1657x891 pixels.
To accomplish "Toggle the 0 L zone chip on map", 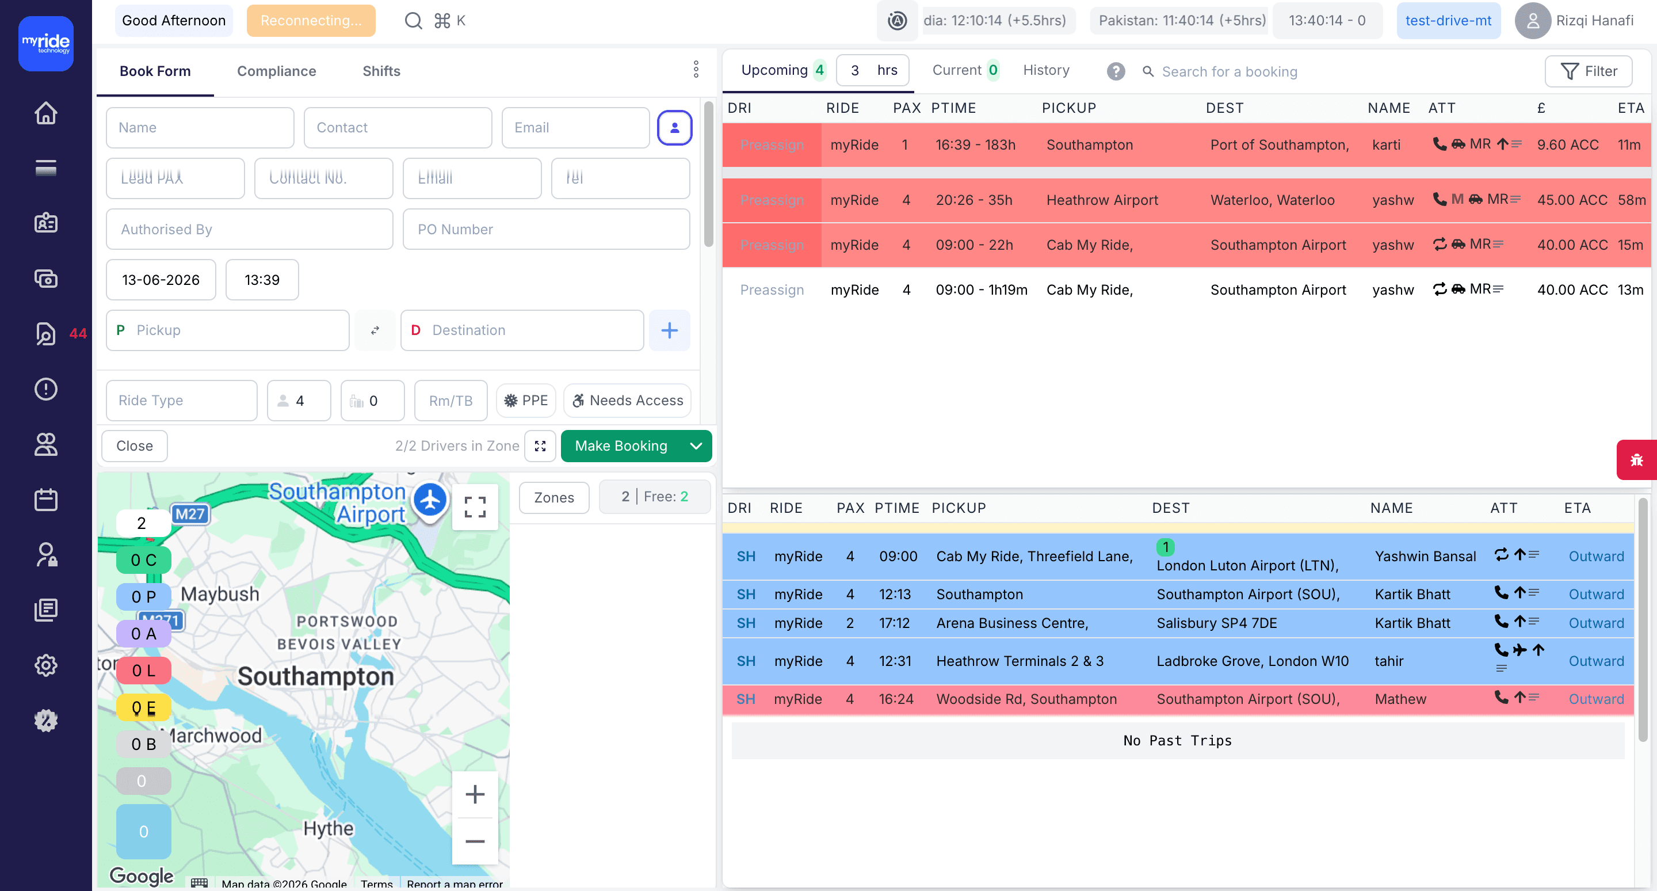I will 143,671.
